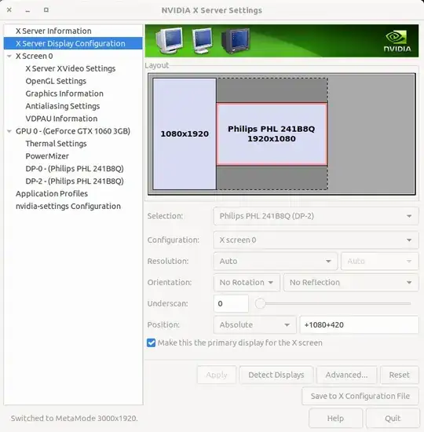Click the NVIDIA logo in the banner

point(397,42)
